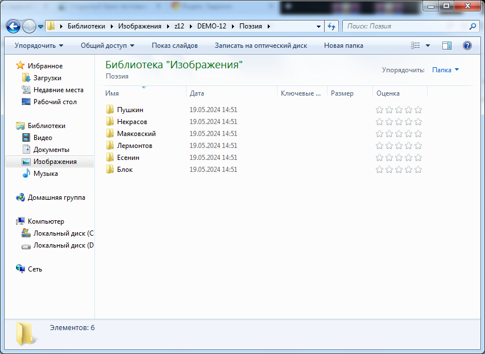Click 'z12' segment in address path
This screenshot has width=485, height=354.
coord(180,26)
